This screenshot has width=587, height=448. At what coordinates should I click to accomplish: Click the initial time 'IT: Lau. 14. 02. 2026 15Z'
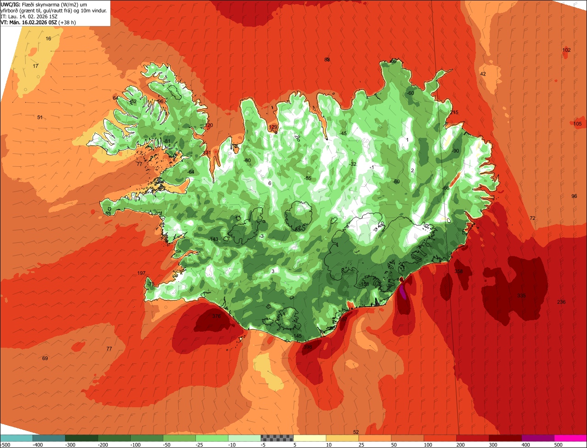click(x=29, y=16)
